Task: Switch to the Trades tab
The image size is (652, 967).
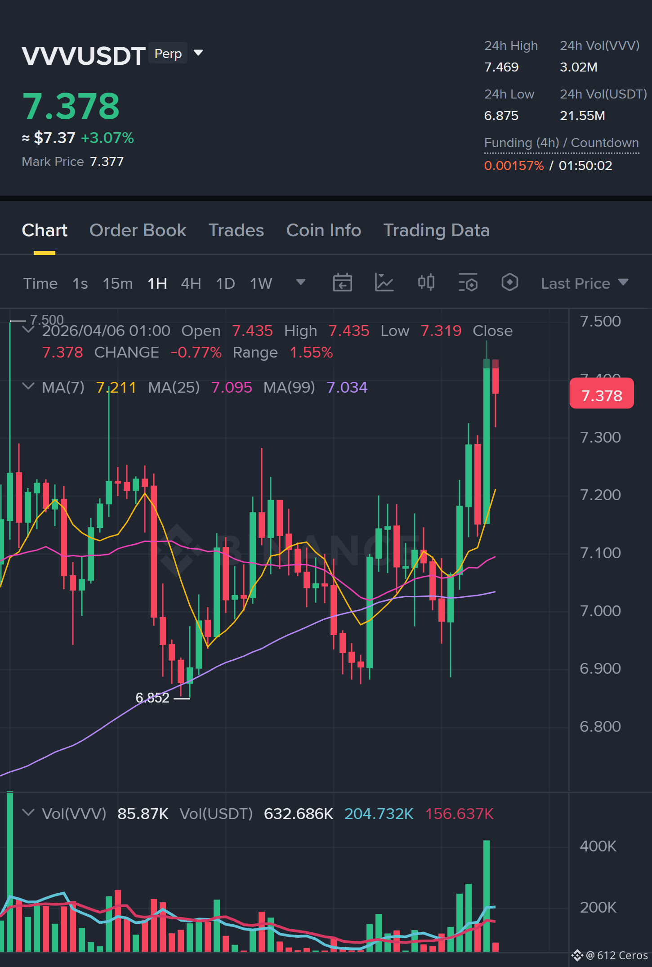Action: click(x=236, y=230)
